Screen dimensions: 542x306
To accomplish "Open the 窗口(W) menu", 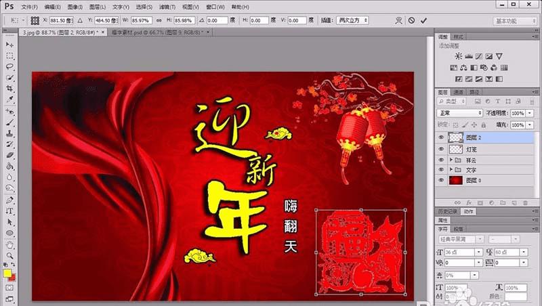I will [215, 7].
